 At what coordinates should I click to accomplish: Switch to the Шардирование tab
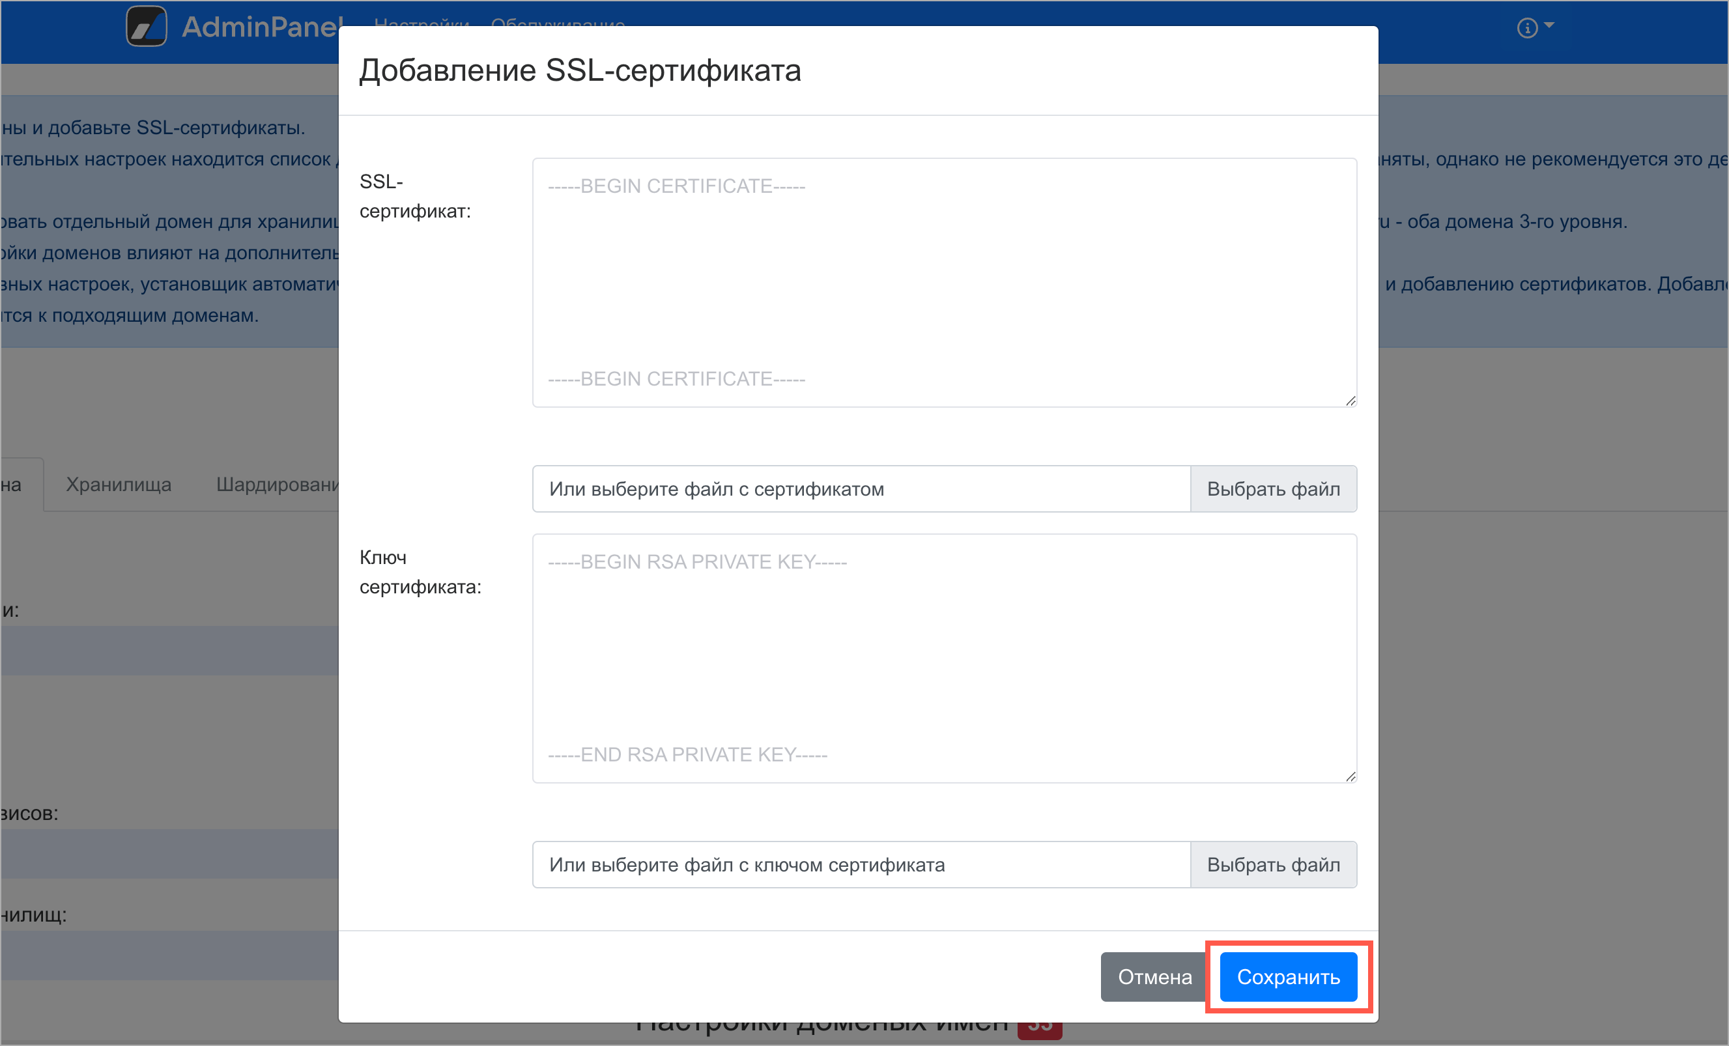(277, 485)
